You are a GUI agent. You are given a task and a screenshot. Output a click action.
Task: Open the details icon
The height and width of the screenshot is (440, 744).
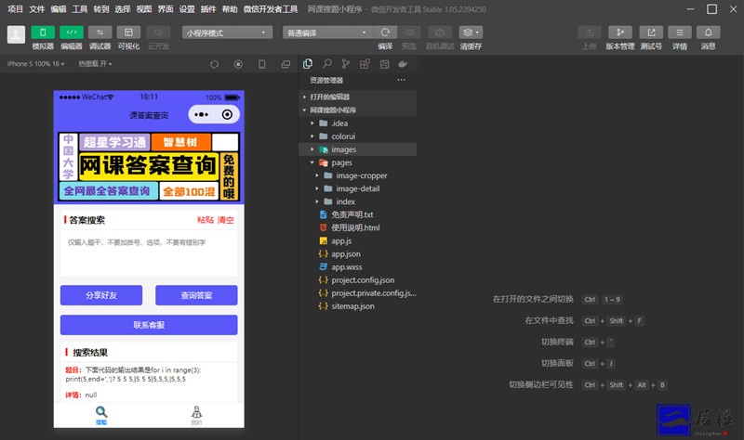(x=680, y=32)
